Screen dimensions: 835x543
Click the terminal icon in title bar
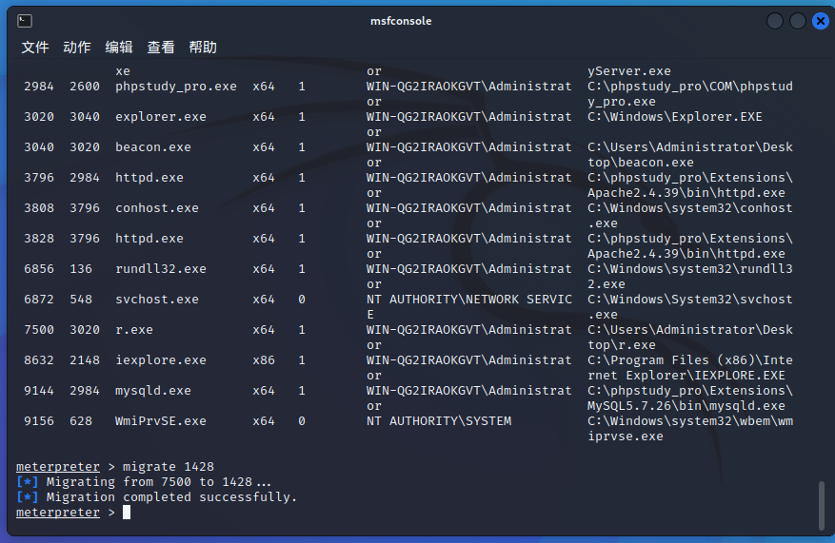click(25, 21)
